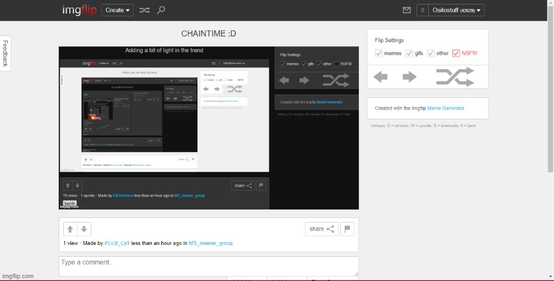The image size is (554, 281).
Task: Click the Flip Settings heading
Action: 389,40
